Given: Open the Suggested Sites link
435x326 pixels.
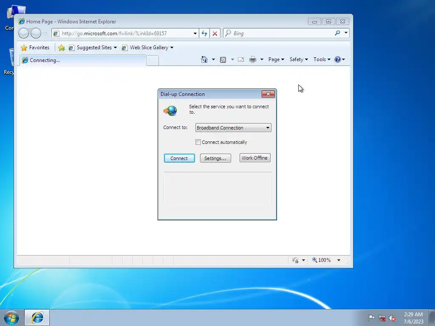Looking at the screenshot, I should pyautogui.click(x=93, y=48).
